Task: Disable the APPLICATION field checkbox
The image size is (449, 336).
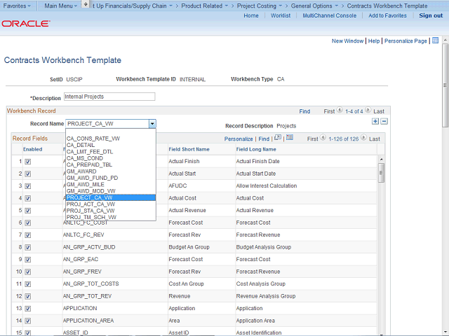Action: [x=28, y=308]
